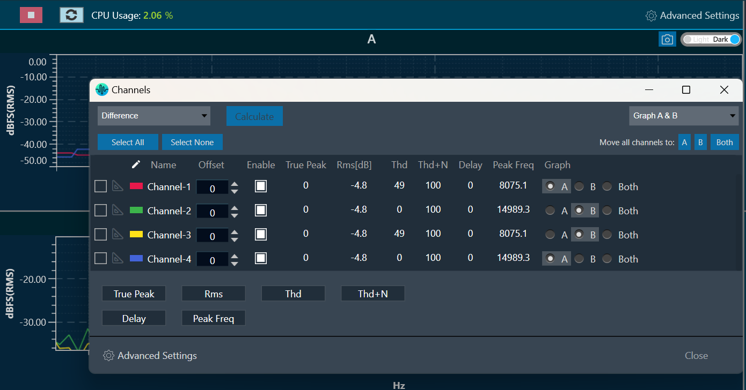This screenshot has height=390, width=746.
Task: Click Channel-1 Peak Freq value 8075.1
Action: (x=513, y=186)
